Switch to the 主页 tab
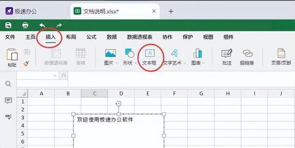The height and width of the screenshot is (148, 295). (x=30, y=37)
